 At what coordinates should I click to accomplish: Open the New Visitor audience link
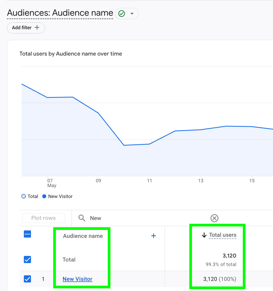pos(78,279)
